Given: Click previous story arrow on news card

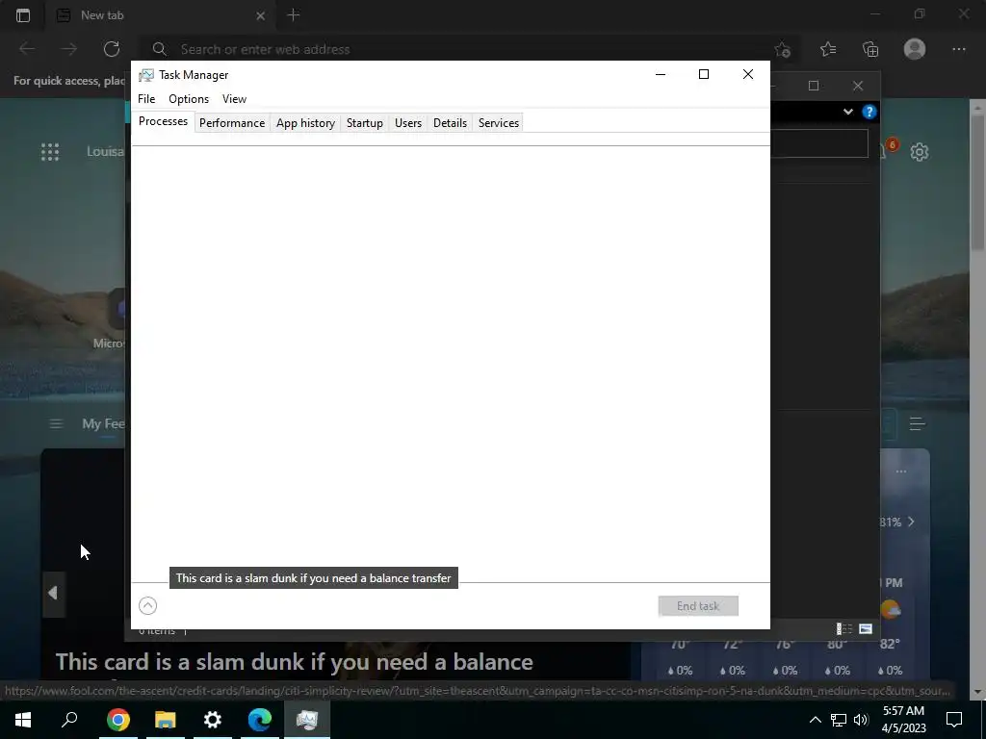Looking at the screenshot, I should 53,593.
